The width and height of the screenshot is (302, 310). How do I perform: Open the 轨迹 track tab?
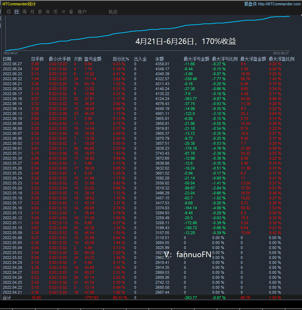click(x=113, y=12)
